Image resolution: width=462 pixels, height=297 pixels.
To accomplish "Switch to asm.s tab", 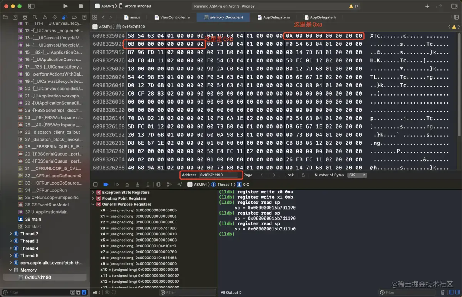I will pos(132,17).
